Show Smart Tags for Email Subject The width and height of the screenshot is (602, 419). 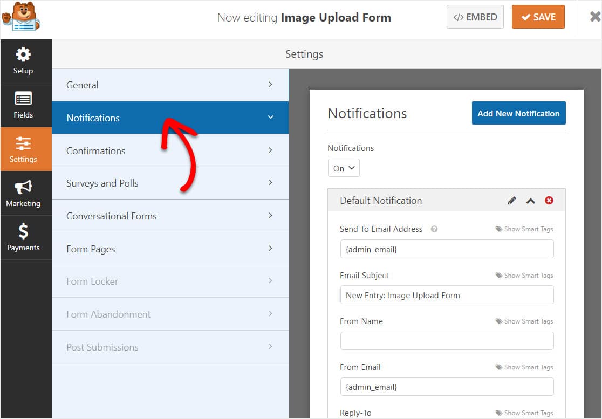click(524, 276)
